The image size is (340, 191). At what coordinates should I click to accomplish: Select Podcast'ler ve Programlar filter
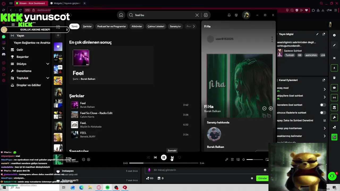point(112,26)
